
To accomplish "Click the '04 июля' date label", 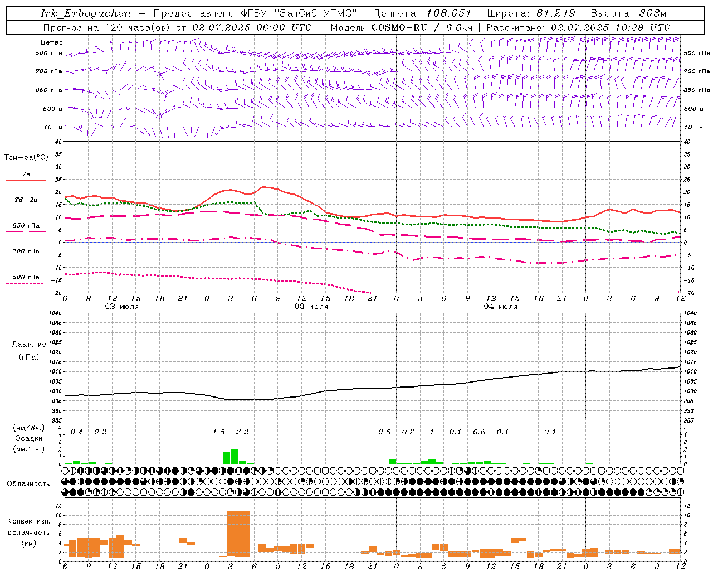I will [x=501, y=307].
